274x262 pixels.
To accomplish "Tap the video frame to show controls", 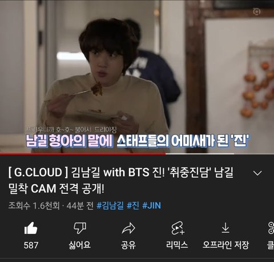I will [x=137, y=76].
